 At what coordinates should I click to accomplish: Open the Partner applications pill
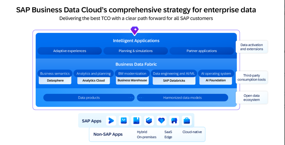click(x=202, y=51)
